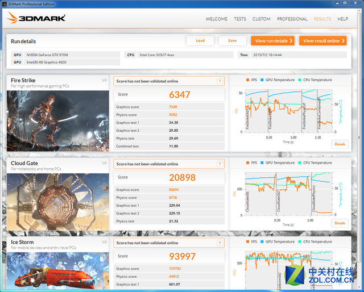364x292 pixels.
Task: Open the help icon on Cloud Gate score
Action: click(x=220, y=164)
